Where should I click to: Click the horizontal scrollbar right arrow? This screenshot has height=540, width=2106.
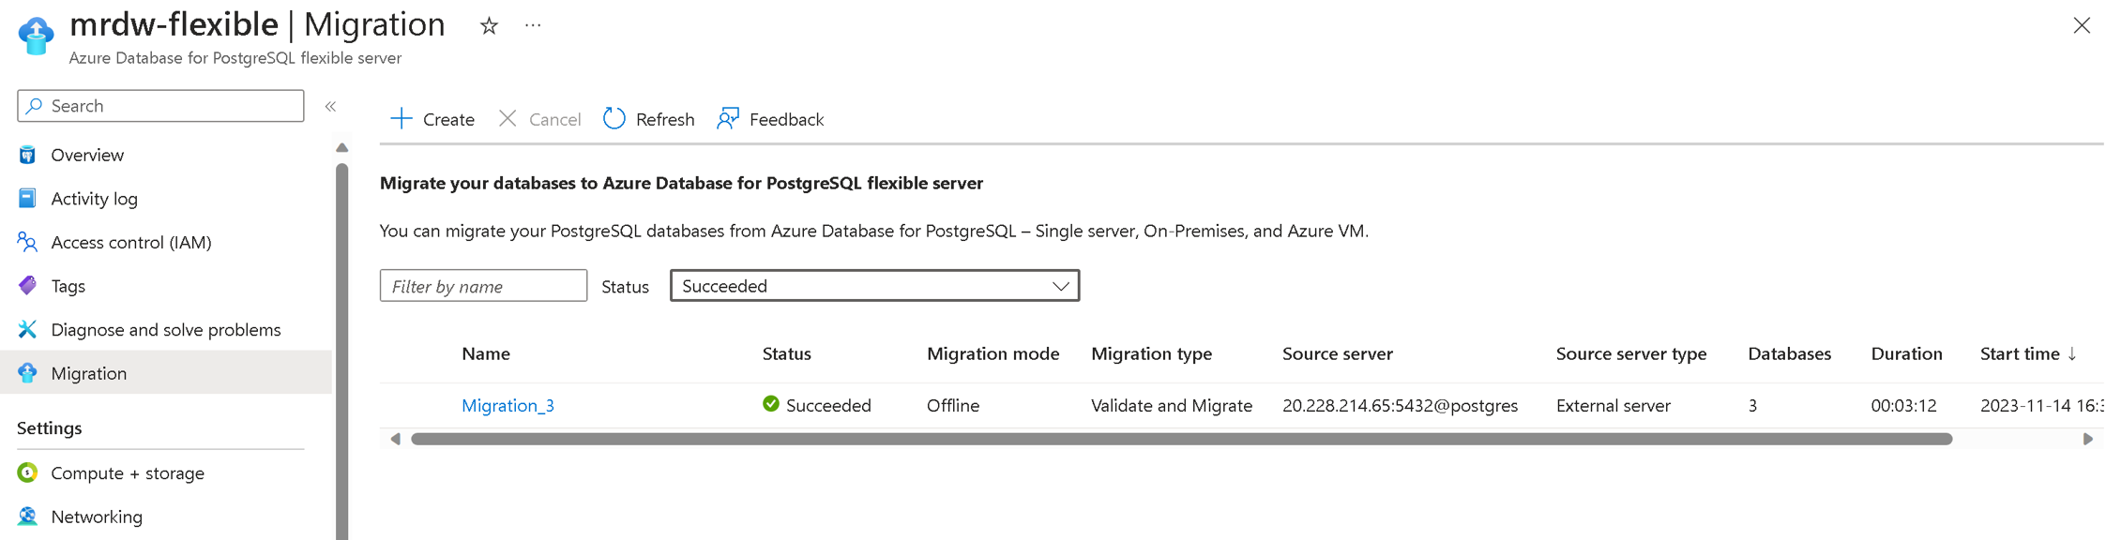coord(2087,439)
